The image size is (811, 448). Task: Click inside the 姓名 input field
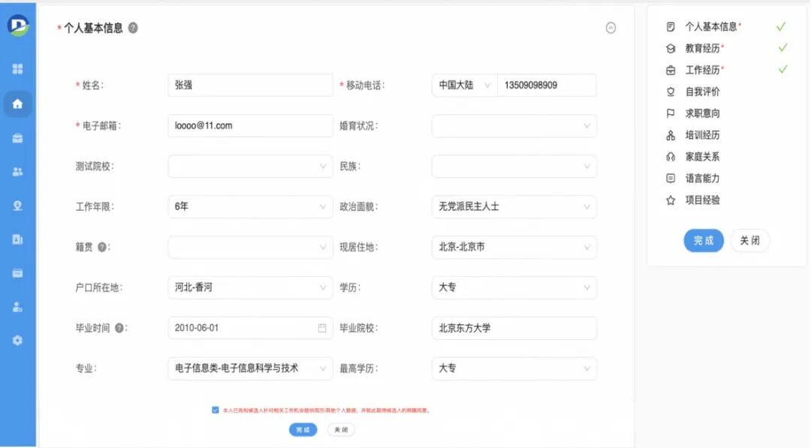click(x=250, y=85)
